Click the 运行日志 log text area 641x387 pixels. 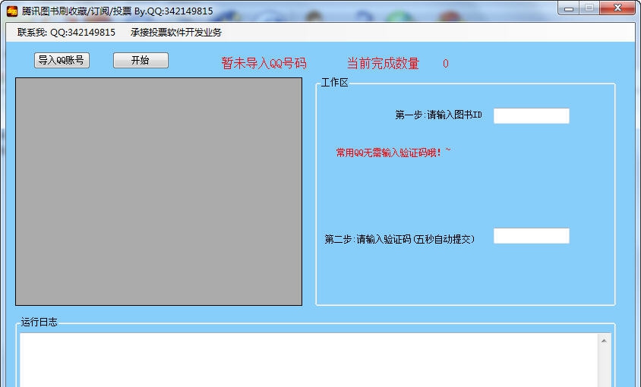pyautogui.click(x=309, y=360)
